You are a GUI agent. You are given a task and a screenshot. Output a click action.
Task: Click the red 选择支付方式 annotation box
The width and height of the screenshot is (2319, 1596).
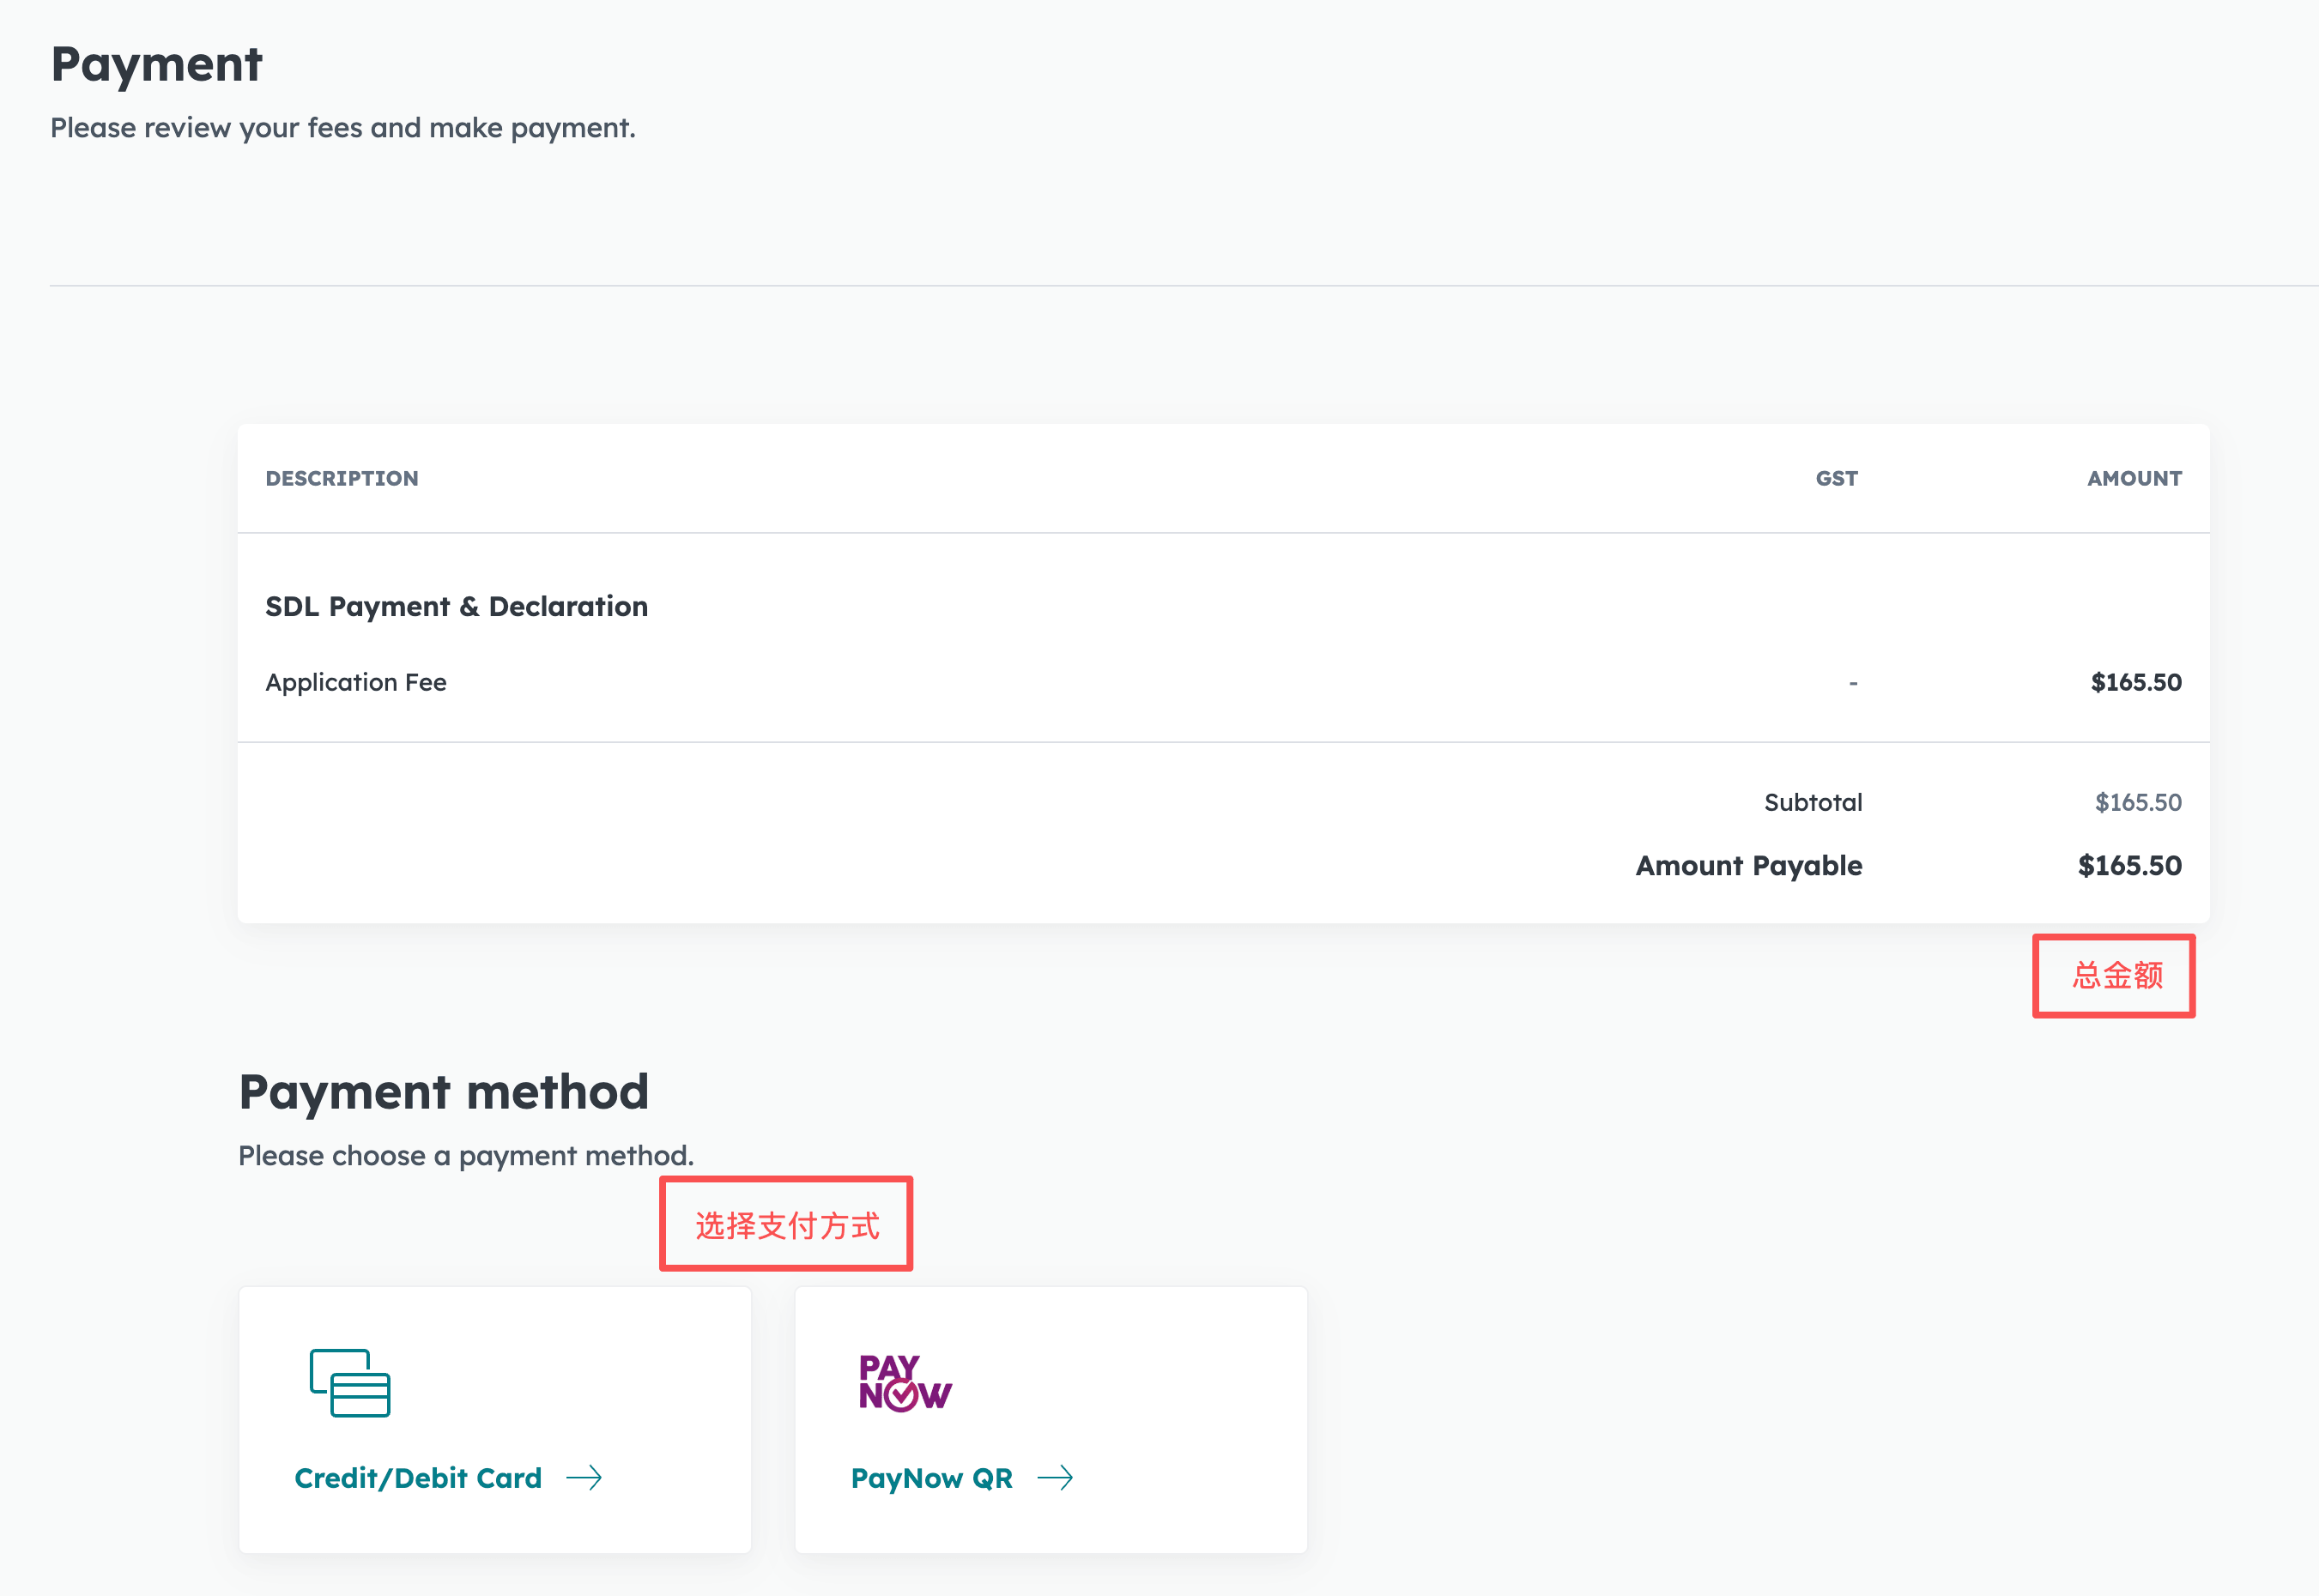786,1225
